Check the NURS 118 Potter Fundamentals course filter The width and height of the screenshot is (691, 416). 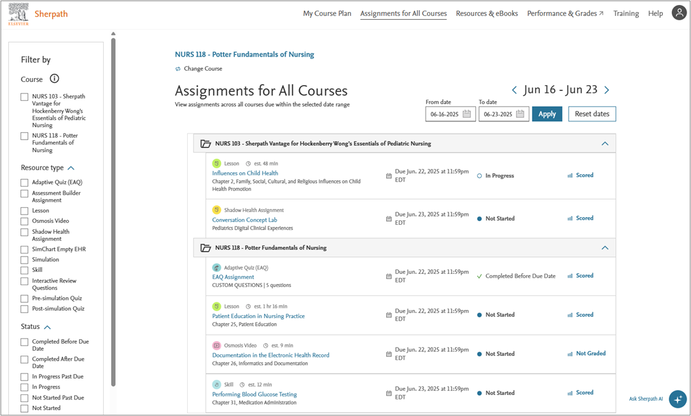coord(24,136)
